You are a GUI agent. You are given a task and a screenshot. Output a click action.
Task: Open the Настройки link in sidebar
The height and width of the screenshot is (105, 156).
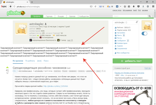click(121, 33)
